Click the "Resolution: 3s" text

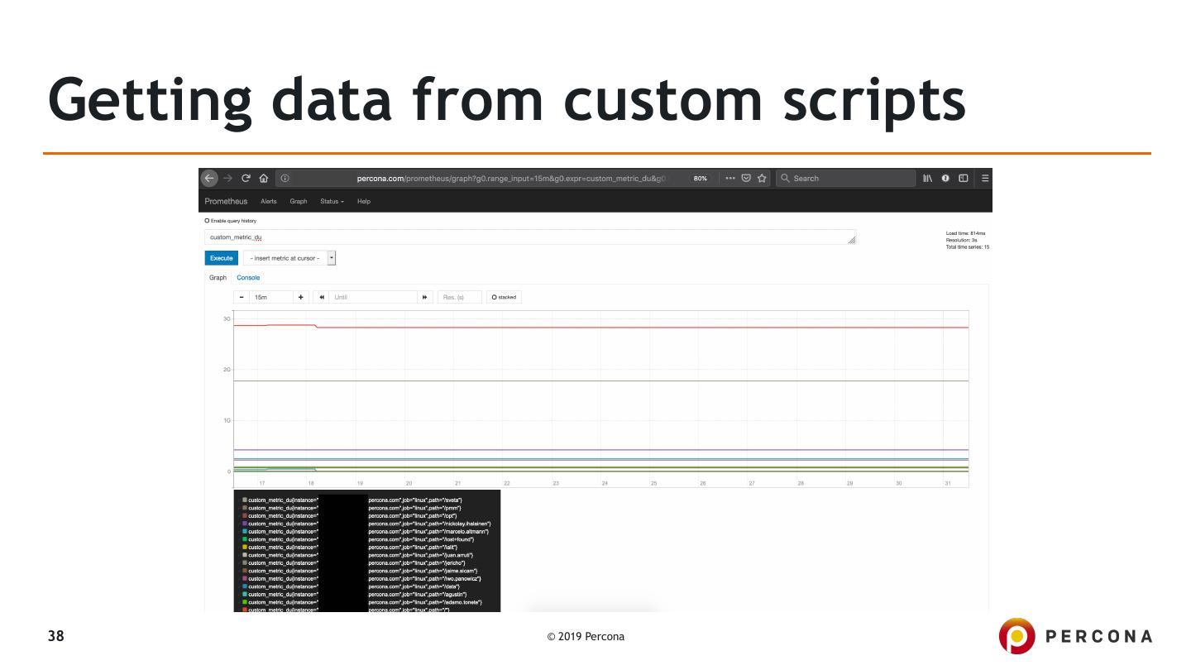(962, 240)
